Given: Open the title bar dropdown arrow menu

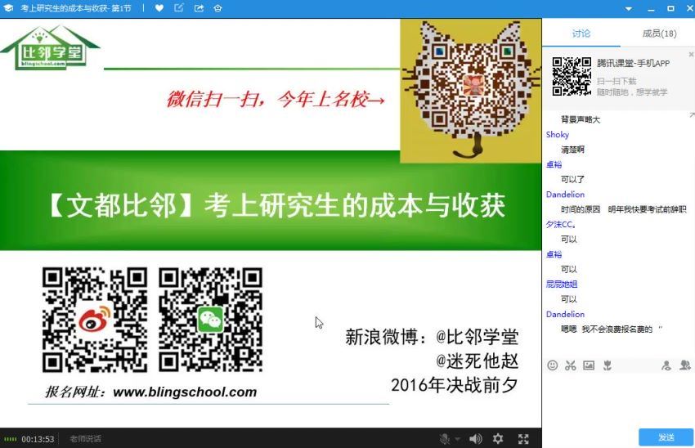Looking at the screenshot, I should click(629, 8).
